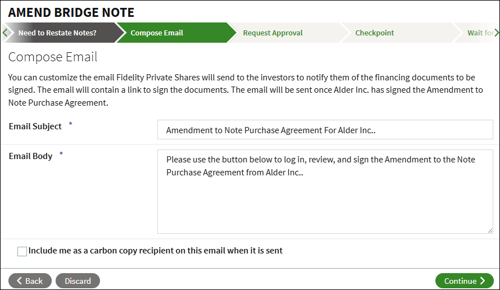Click into the Email Subject field
500x290 pixels.
click(325, 130)
